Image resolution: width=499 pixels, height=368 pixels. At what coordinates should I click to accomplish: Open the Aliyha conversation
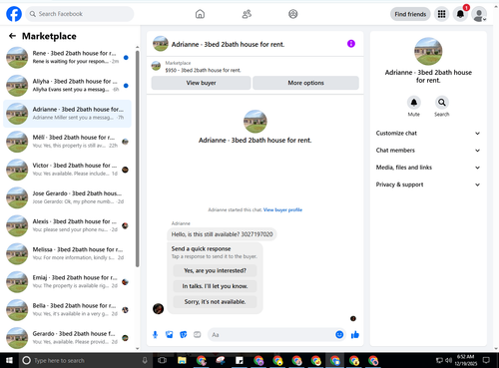tap(67, 86)
